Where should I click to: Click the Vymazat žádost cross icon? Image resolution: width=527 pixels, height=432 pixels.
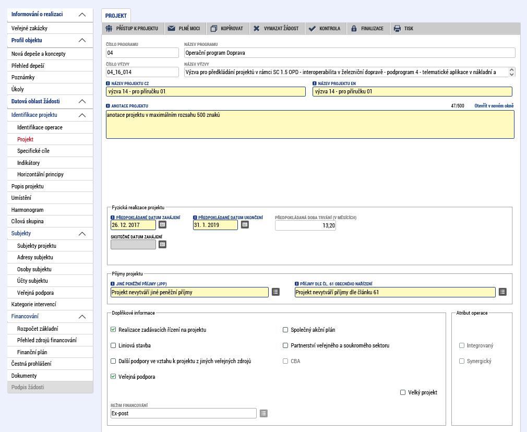click(256, 29)
